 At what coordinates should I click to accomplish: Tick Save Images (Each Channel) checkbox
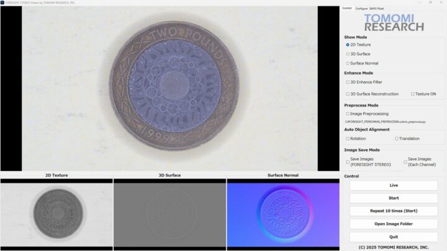click(x=405, y=162)
